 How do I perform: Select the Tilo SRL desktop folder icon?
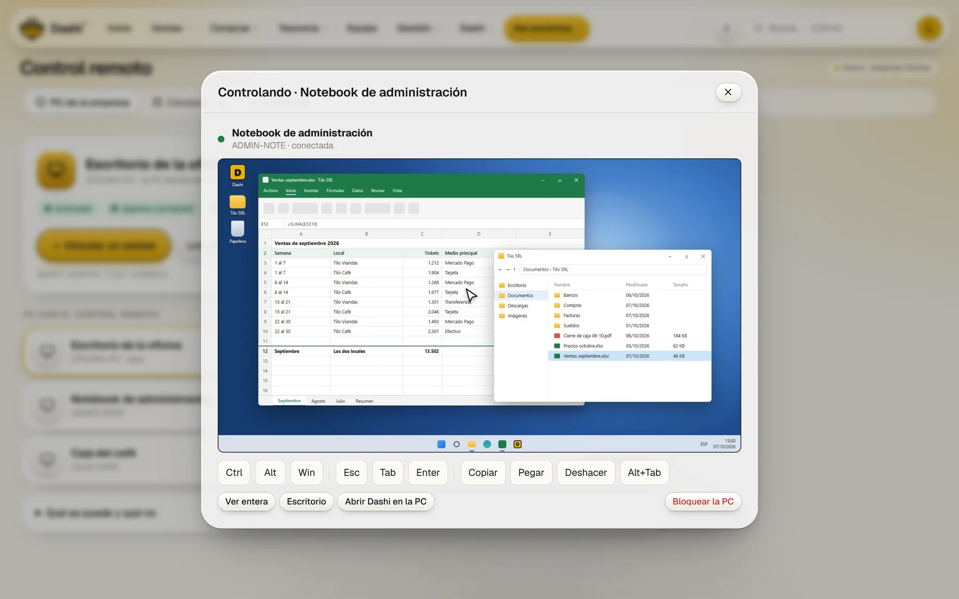coord(238,205)
